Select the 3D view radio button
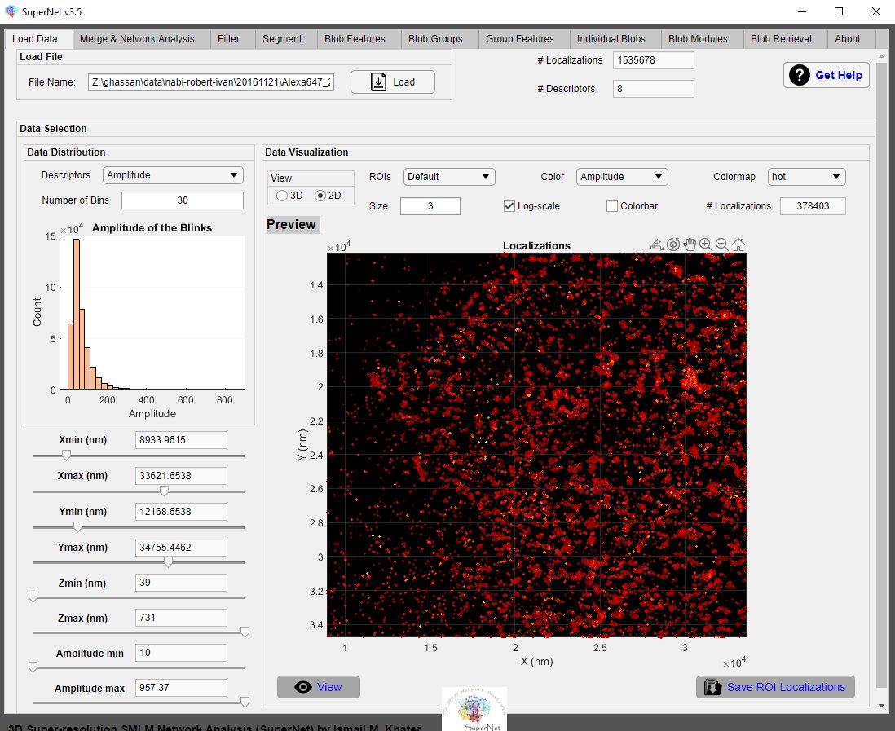The height and width of the screenshot is (731, 895). (x=281, y=196)
